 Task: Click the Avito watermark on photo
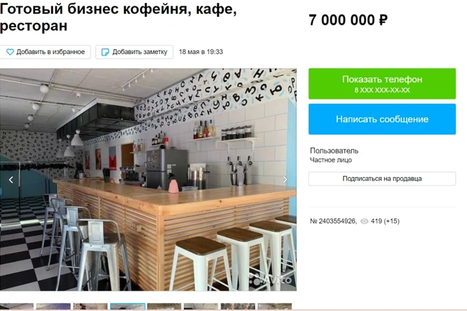click(270, 279)
